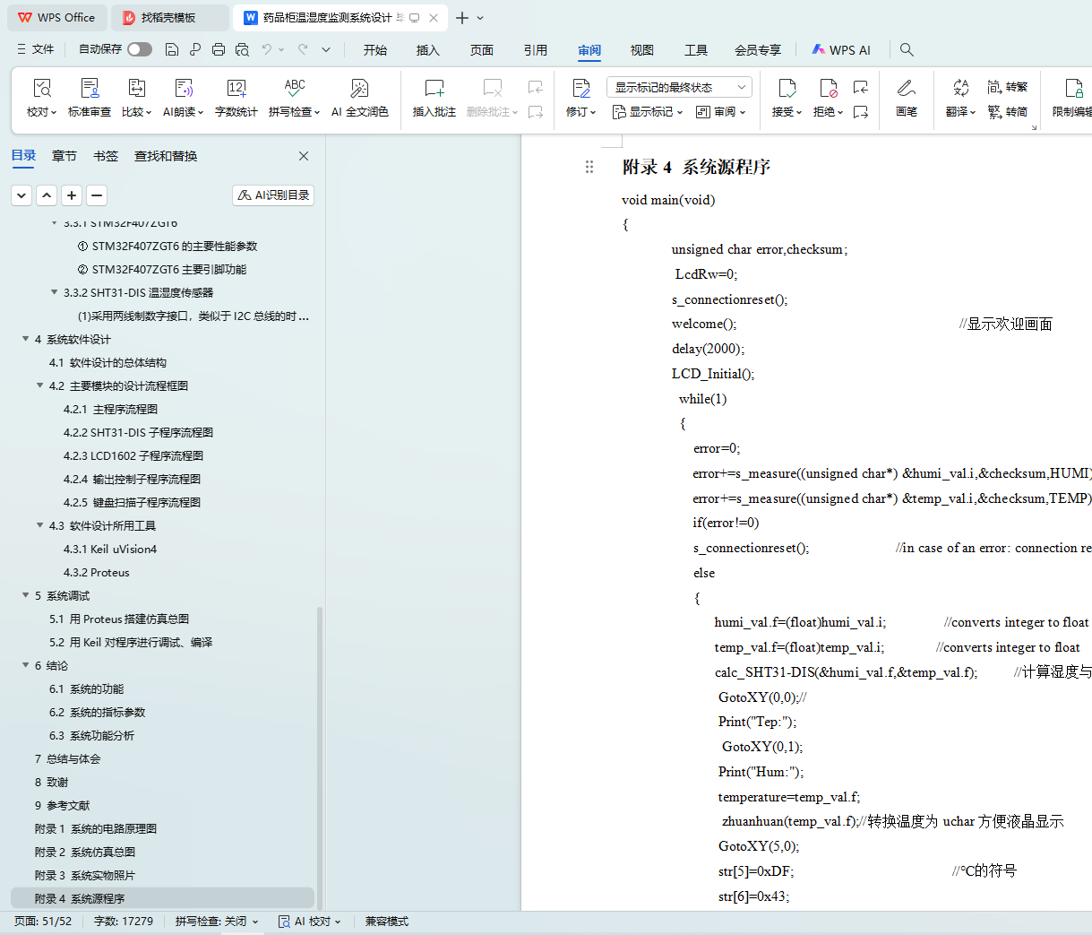Collapse the '4 系统软件设计' tree node
The image size is (1092, 935).
tap(26, 339)
